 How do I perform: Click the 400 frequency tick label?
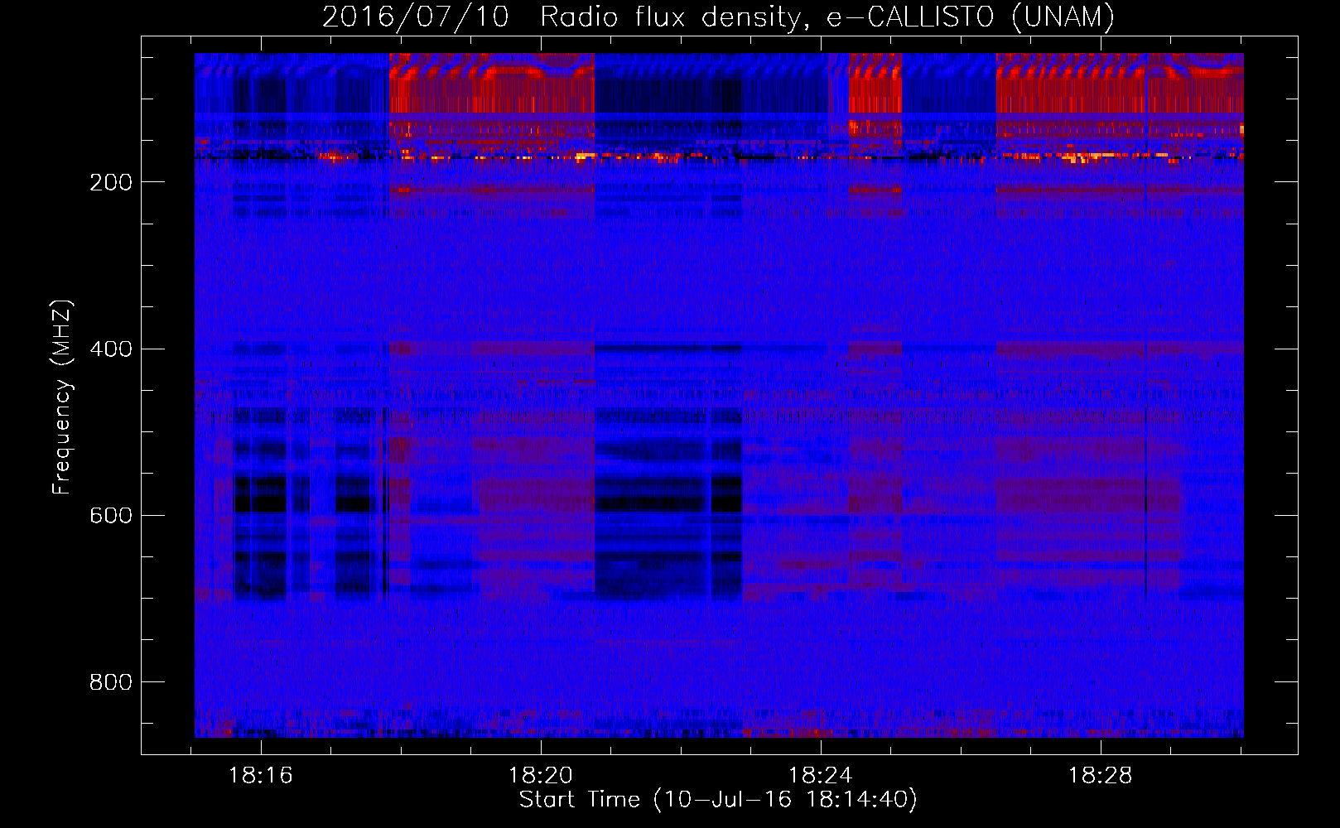tap(111, 349)
